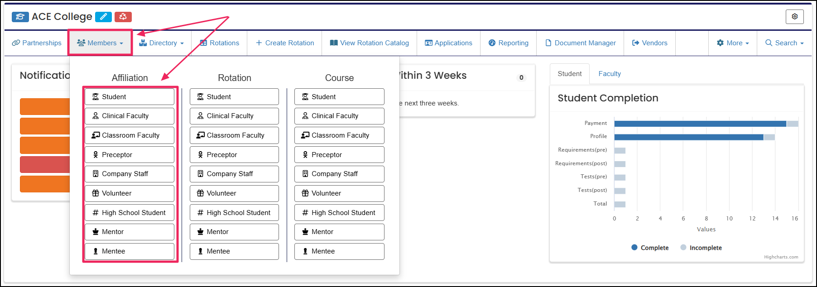Click the Payment complete bar in chart
The image size is (817, 287).
pyautogui.click(x=700, y=124)
